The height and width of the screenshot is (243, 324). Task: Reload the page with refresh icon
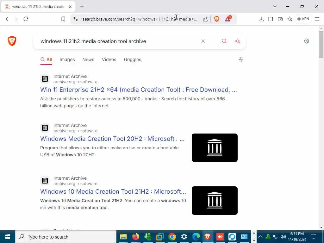(x=26, y=19)
